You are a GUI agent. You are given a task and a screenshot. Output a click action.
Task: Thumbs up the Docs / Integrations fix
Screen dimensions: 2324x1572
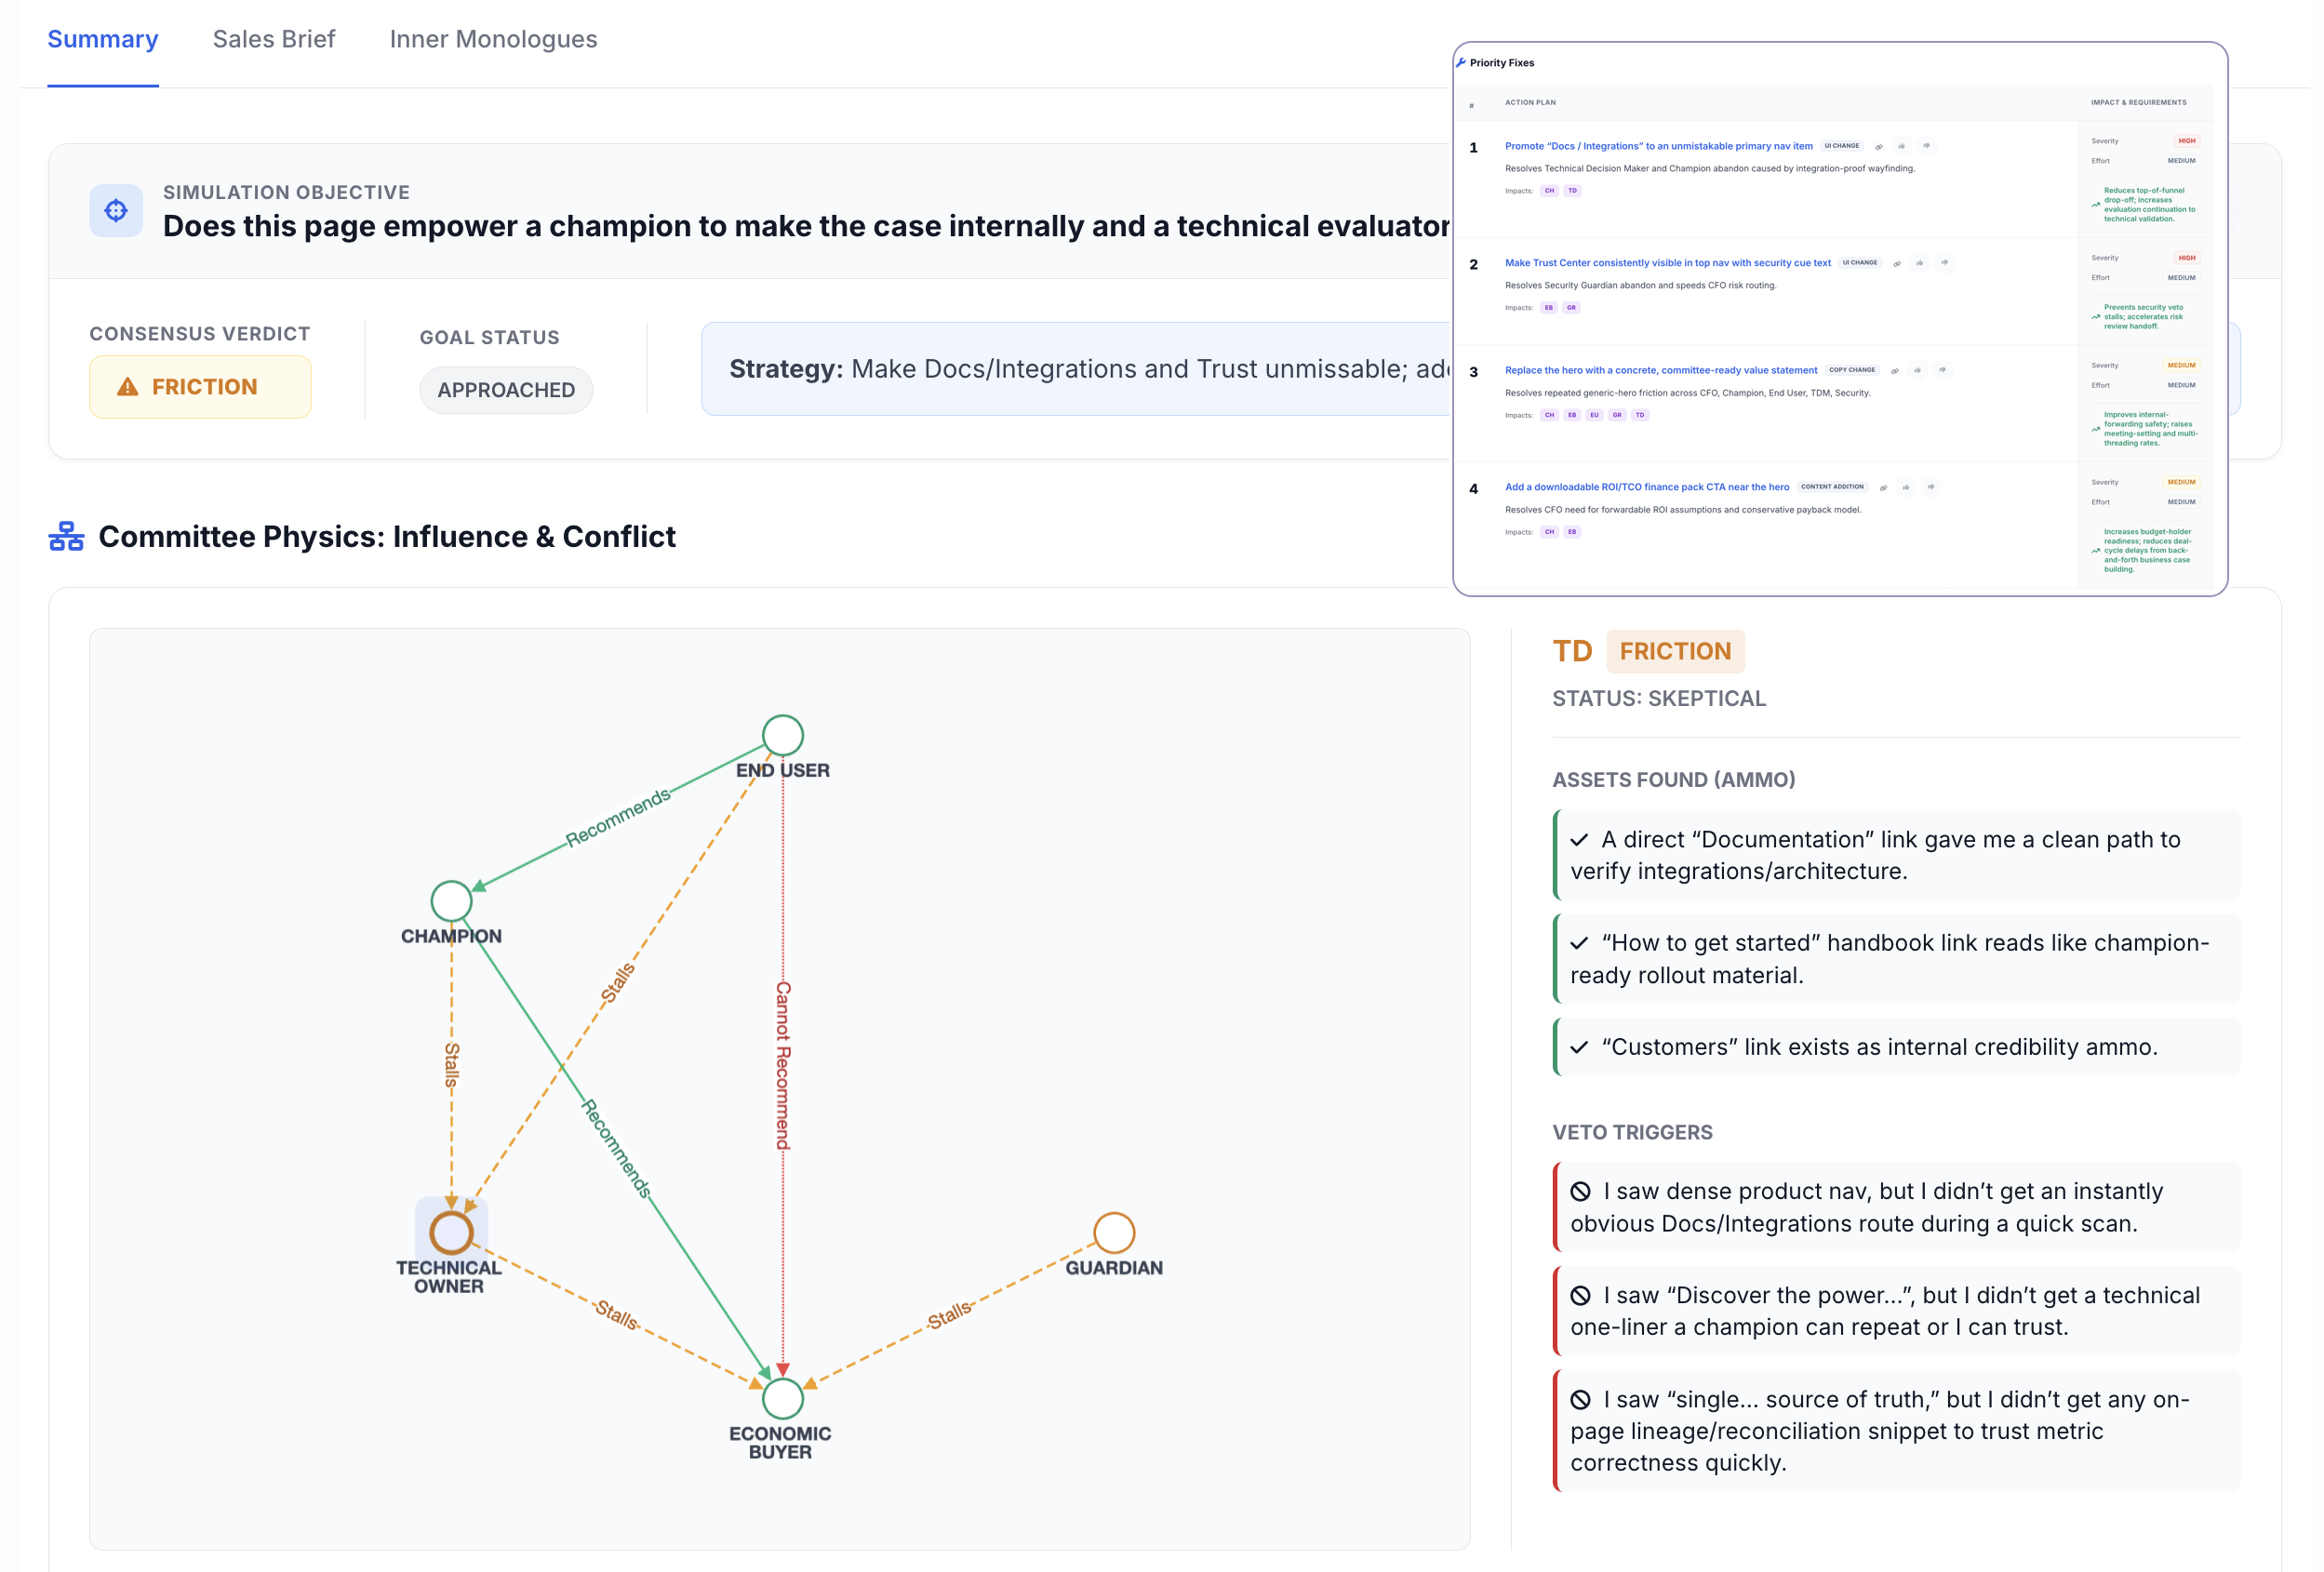click(1902, 146)
